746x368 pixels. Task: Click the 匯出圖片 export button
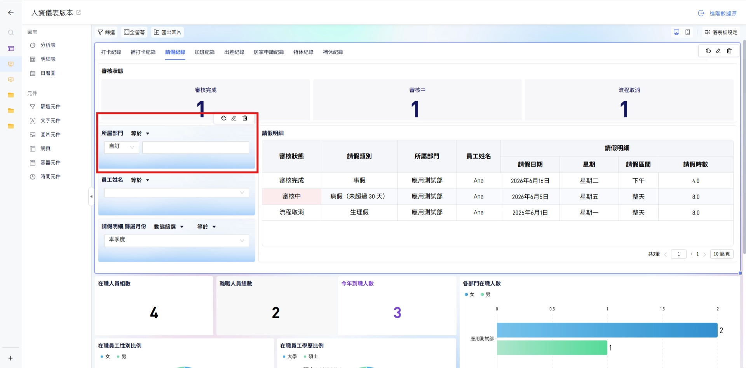167,32
